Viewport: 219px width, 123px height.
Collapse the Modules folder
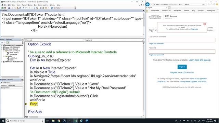[4, 56]
